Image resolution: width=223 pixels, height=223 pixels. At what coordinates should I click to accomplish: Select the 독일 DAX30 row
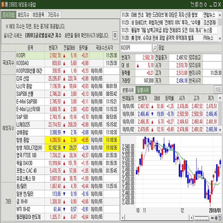tap(67, 163)
